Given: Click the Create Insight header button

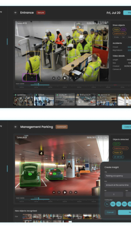Looking at the screenshot, I should click(126, 127).
